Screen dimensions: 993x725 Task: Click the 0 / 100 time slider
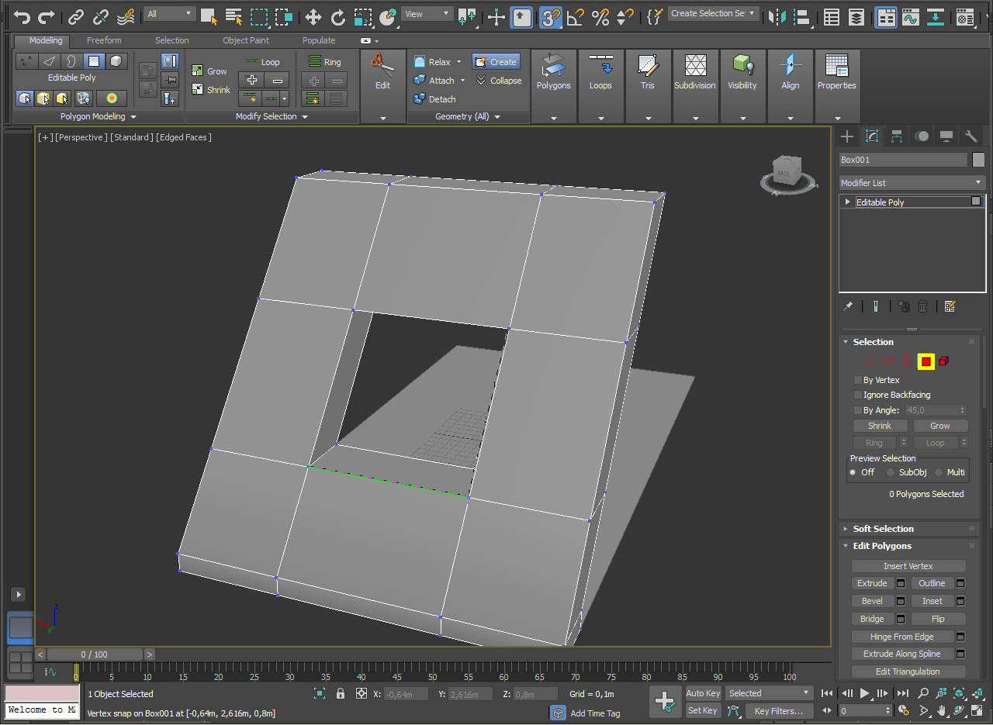click(95, 654)
